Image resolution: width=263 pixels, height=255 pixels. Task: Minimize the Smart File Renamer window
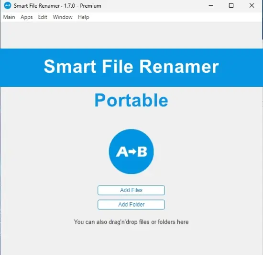click(211, 6)
